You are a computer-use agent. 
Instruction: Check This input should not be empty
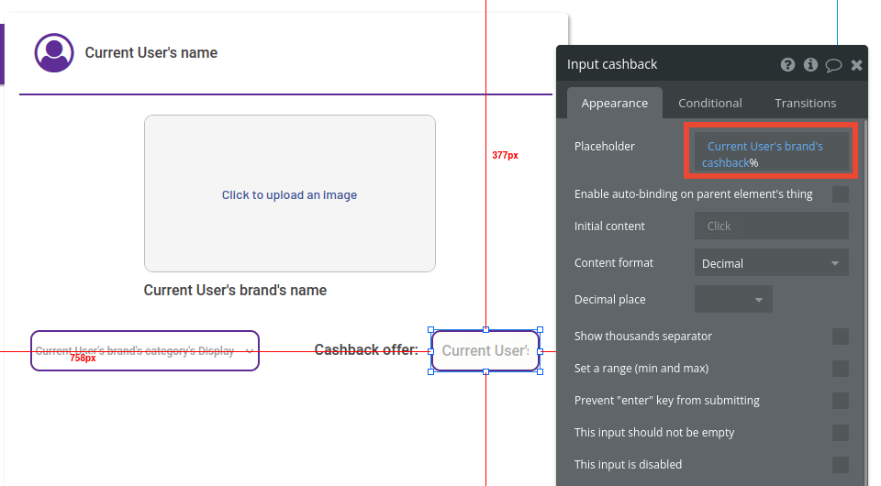(x=841, y=433)
